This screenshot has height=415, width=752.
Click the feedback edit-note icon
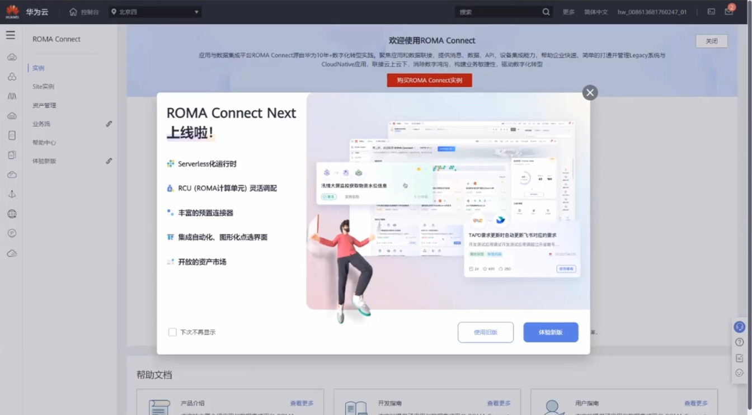point(740,358)
